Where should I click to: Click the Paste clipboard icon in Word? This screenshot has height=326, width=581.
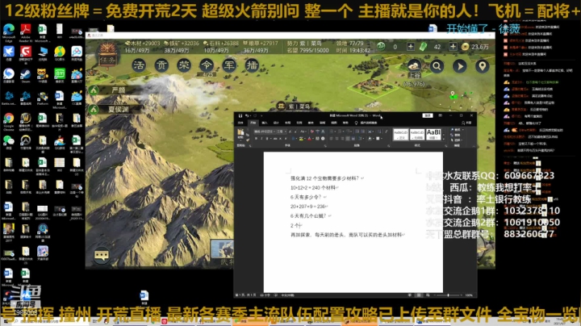(240, 132)
